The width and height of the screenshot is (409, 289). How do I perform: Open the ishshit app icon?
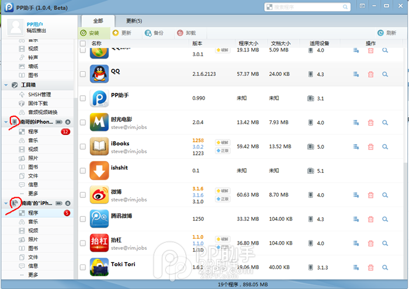pos(99,170)
